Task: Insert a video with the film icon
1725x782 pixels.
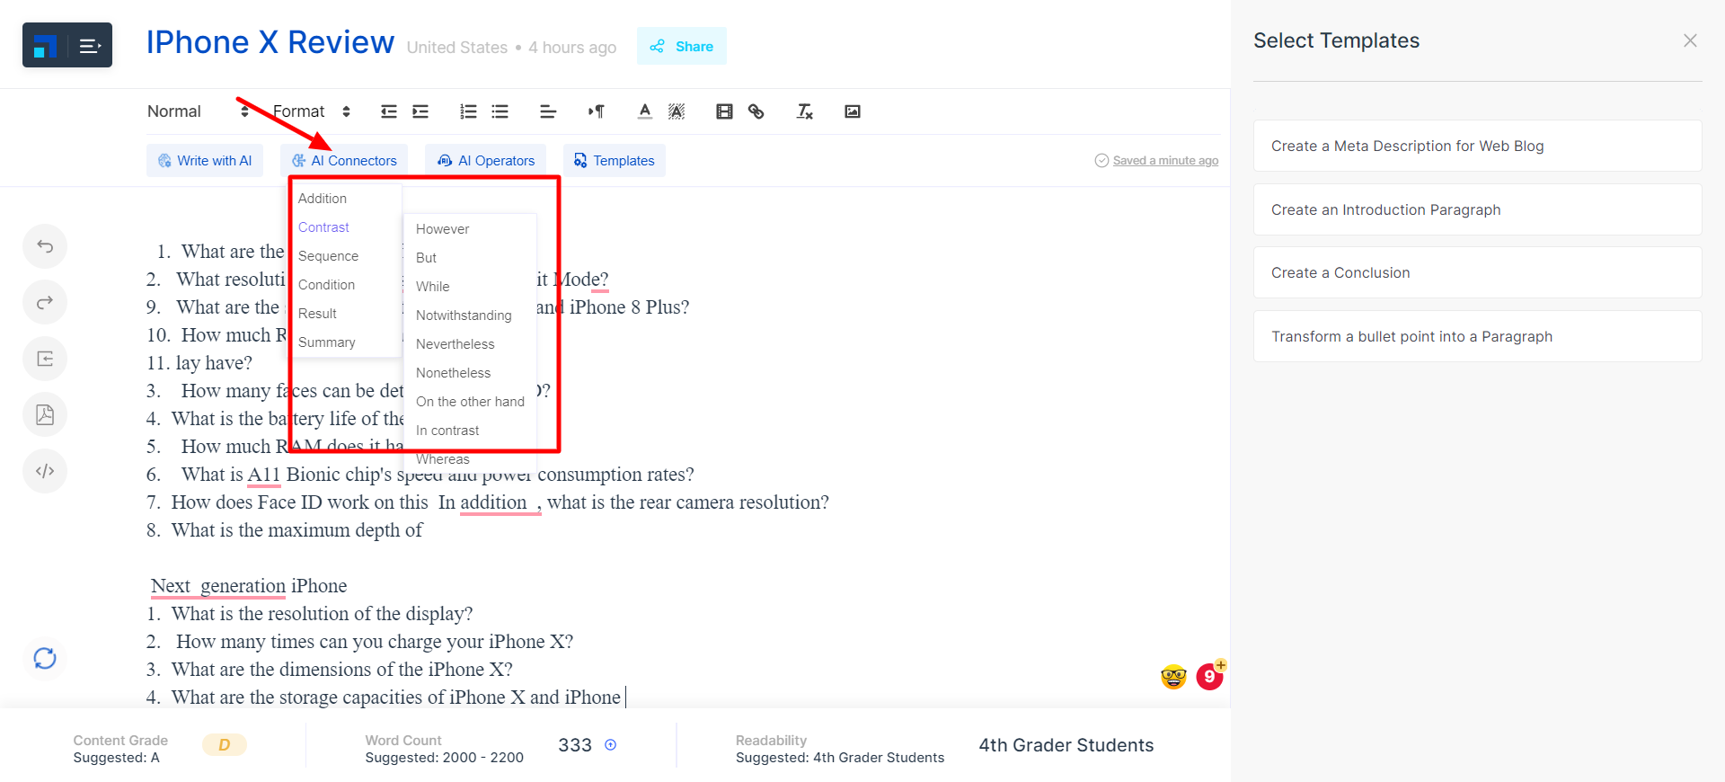Action: pyautogui.click(x=724, y=111)
